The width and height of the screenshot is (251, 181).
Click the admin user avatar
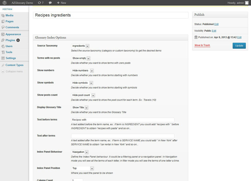247,3
